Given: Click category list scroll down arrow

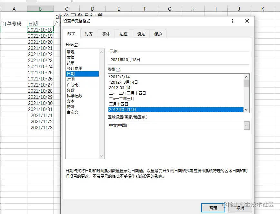Looking at the screenshot, I should pos(101,156).
